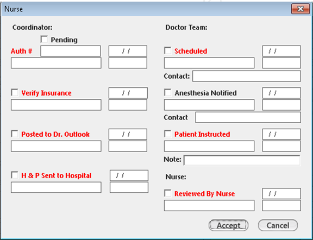Enable the Verify Insurance checkbox
The image size is (313, 240).
(15, 92)
